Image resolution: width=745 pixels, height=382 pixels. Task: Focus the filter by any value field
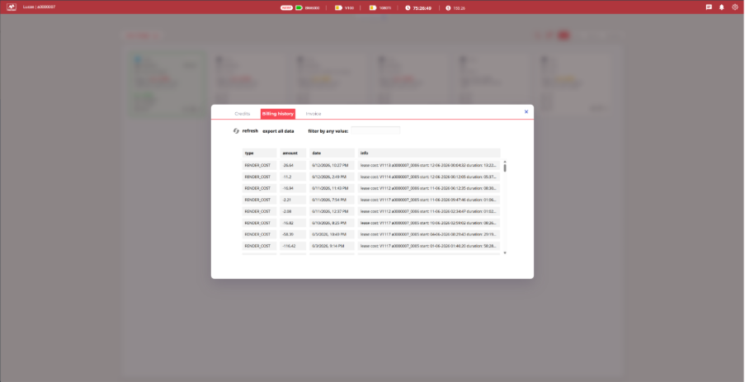(375, 130)
